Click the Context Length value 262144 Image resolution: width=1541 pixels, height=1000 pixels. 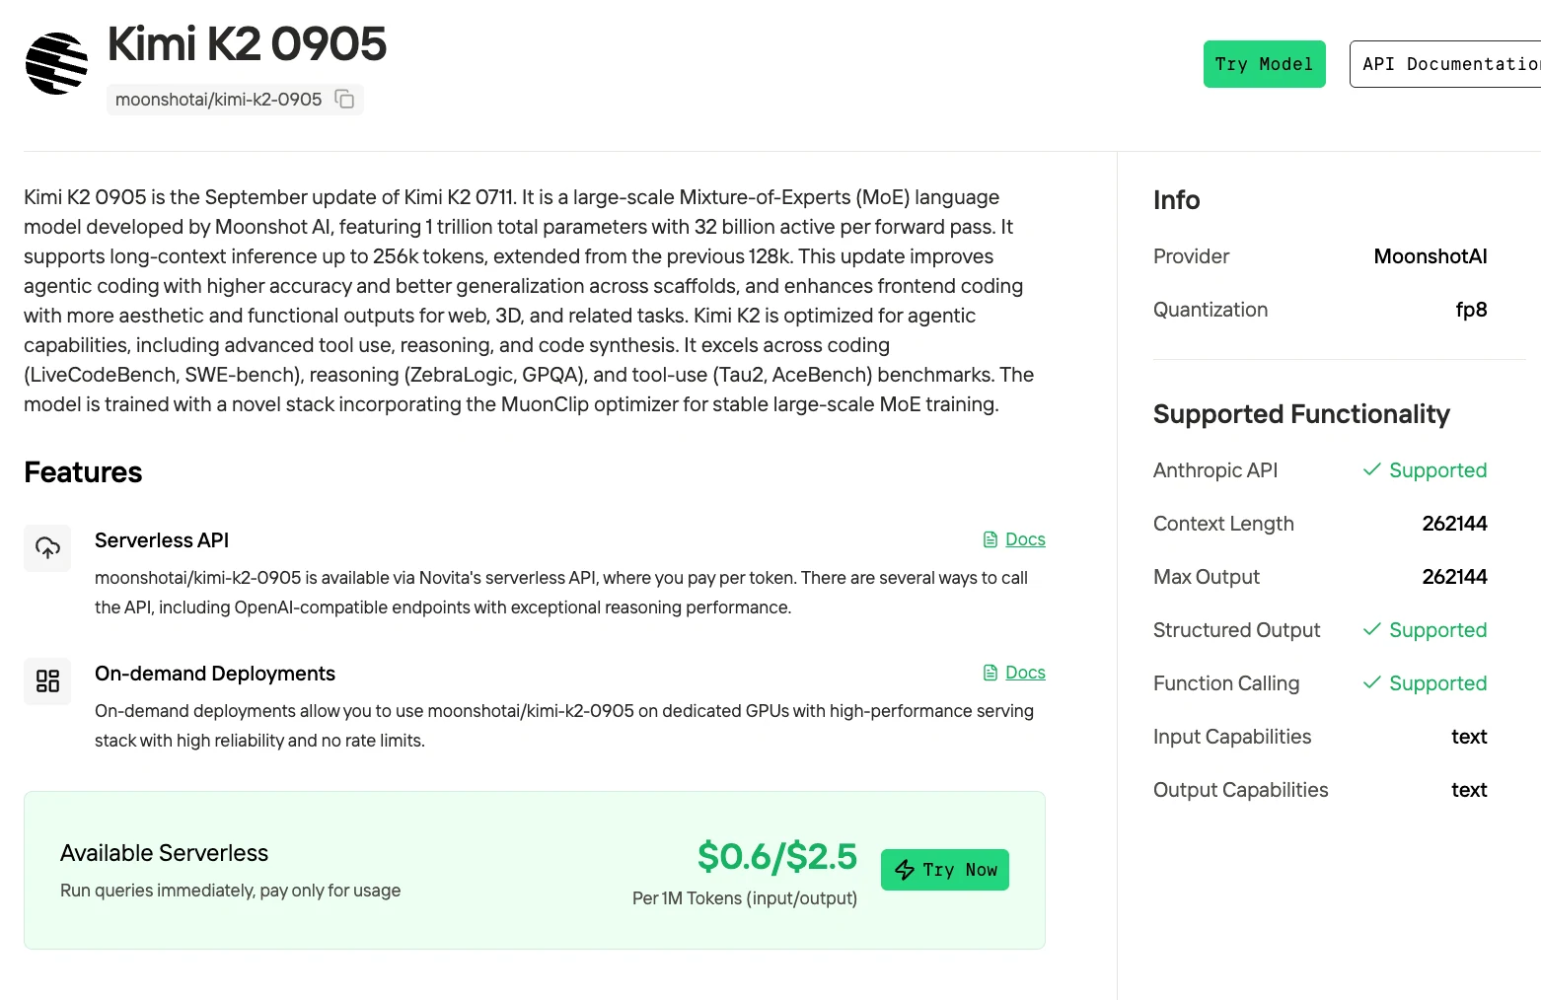[1454, 524]
